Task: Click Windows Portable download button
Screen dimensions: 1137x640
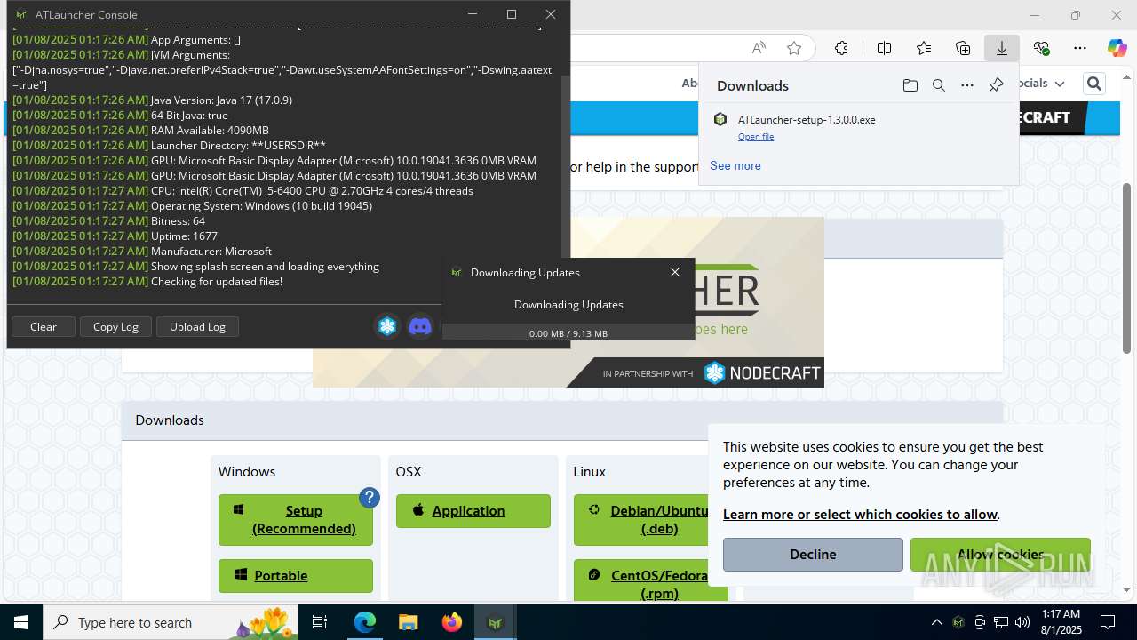Action: click(296, 576)
